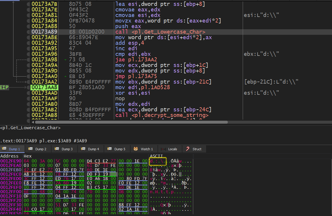Select instruction mov edi,pl.1AD528
This screenshot has height=216, width=332.
pos(143,87)
